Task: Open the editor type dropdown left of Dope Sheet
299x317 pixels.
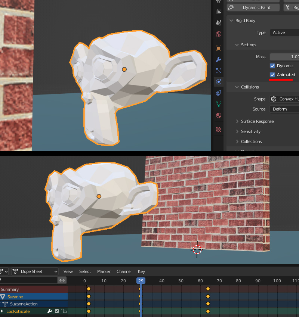Action: [x=4, y=271]
